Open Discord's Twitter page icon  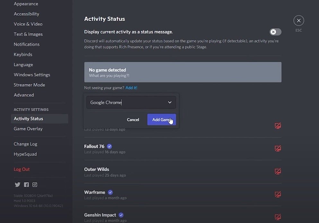[17, 184]
